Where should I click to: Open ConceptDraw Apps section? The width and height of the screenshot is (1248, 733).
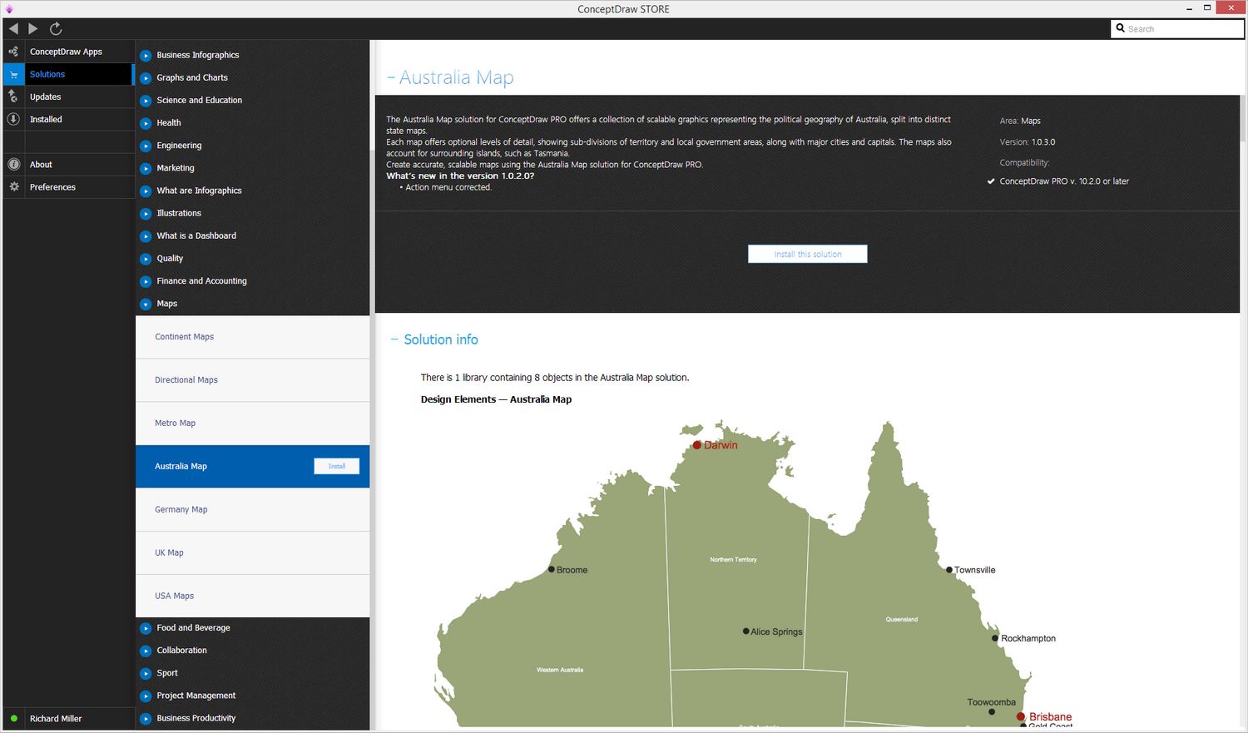click(x=66, y=52)
